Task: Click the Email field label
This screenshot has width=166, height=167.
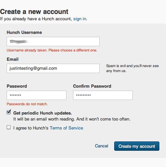Action: pos(13,59)
